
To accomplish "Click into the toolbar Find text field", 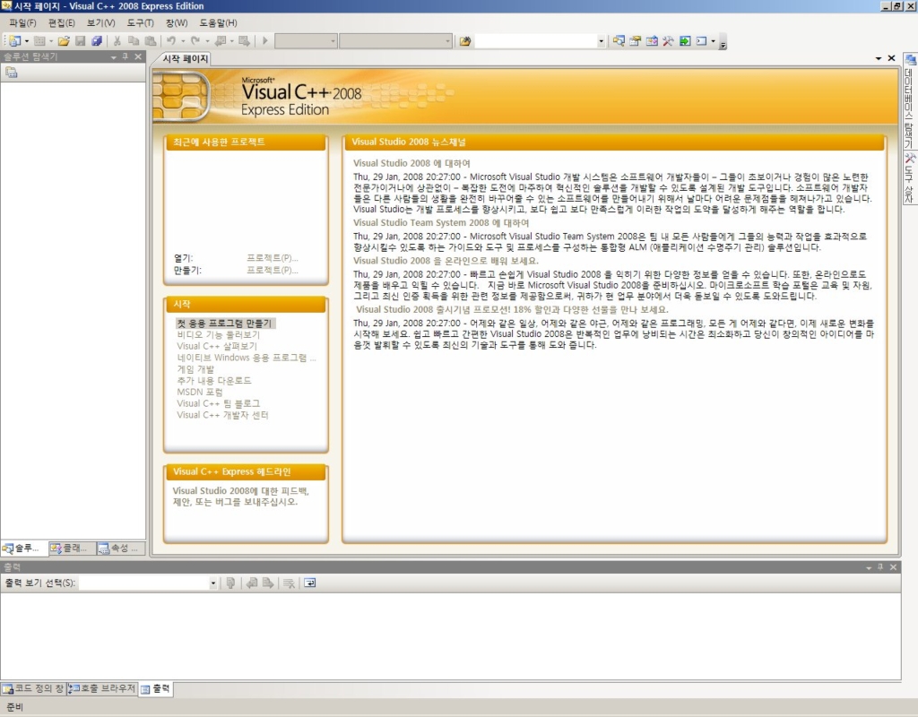I will (x=536, y=41).
